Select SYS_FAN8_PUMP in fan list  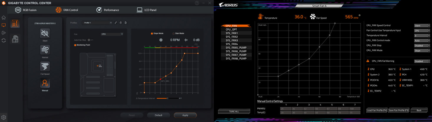236,59
